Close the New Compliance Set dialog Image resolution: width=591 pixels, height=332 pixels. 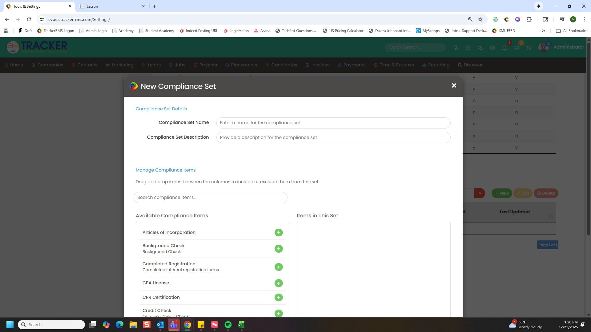(454, 86)
